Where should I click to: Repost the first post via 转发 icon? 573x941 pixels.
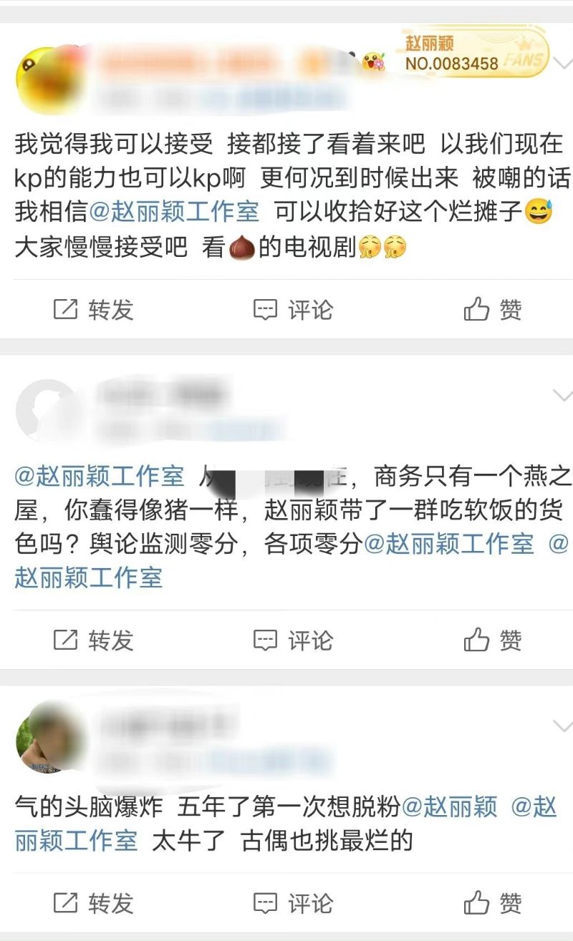click(94, 310)
